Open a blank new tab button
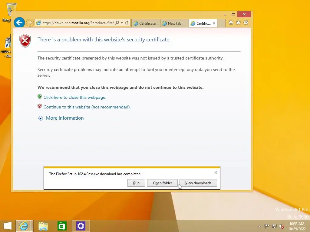310x232 pixels. pos(221,23)
